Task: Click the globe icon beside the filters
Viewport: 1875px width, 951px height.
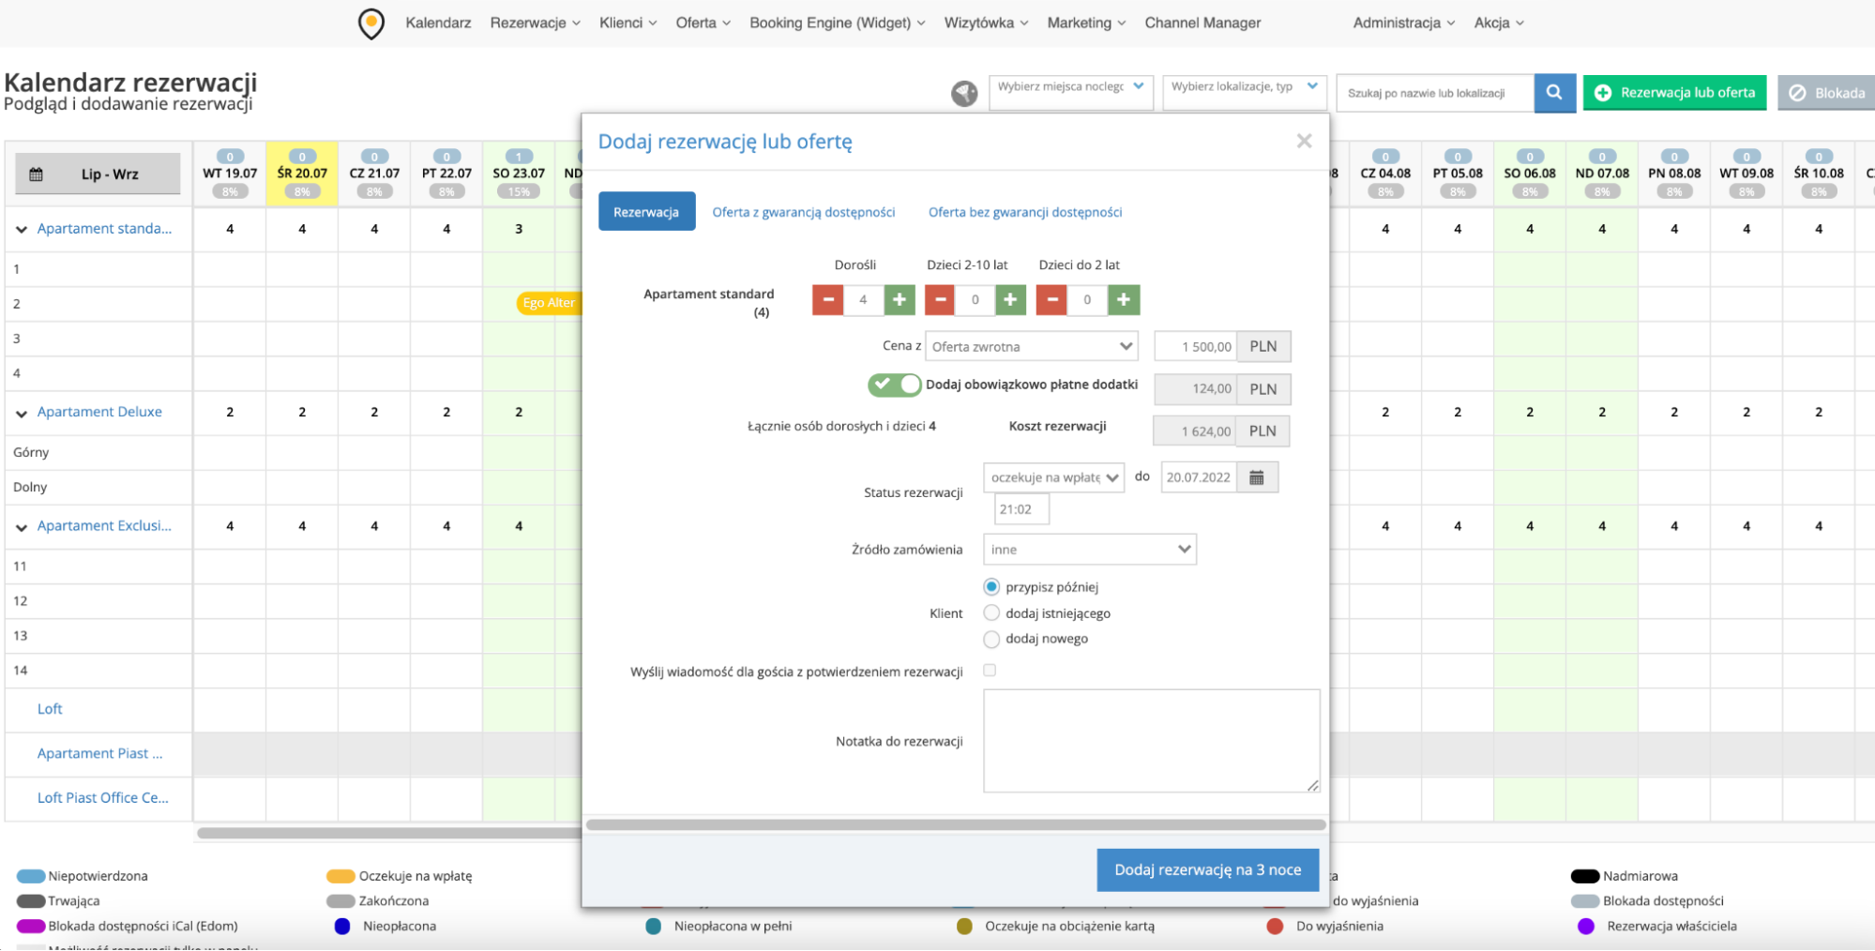Action: [x=964, y=93]
